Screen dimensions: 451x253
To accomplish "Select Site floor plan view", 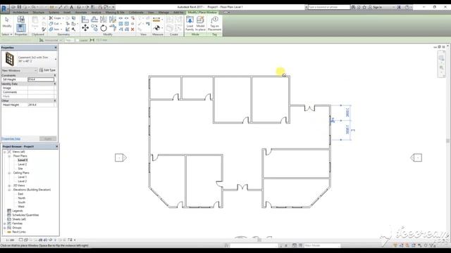I will (20, 169).
